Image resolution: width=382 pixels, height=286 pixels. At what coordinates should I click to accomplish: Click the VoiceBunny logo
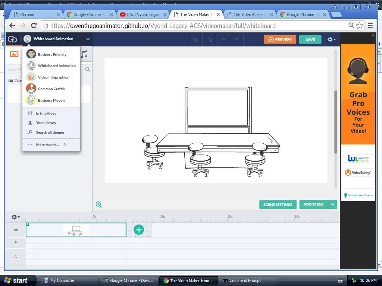pos(358,172)
